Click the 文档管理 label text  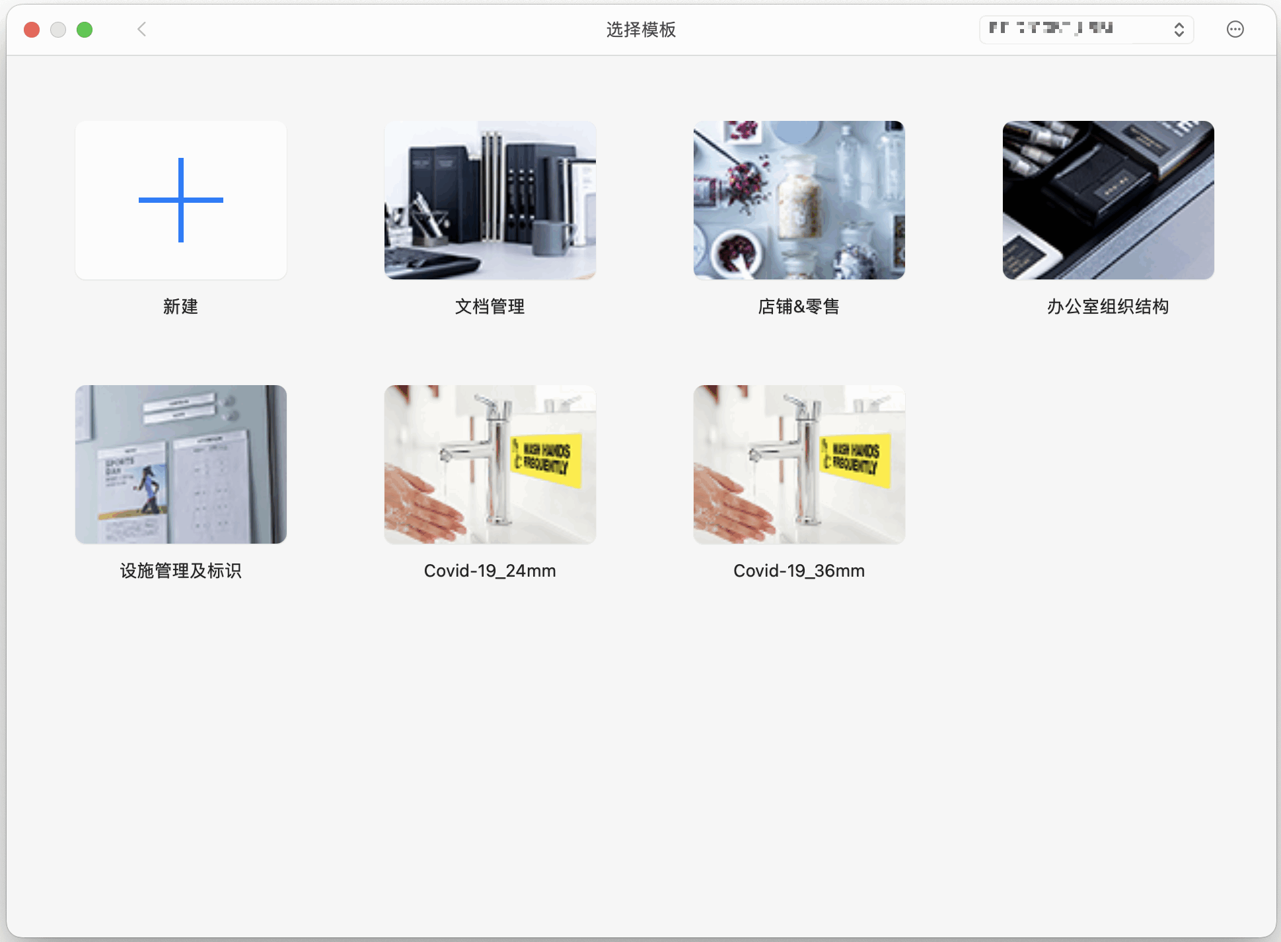490,307
